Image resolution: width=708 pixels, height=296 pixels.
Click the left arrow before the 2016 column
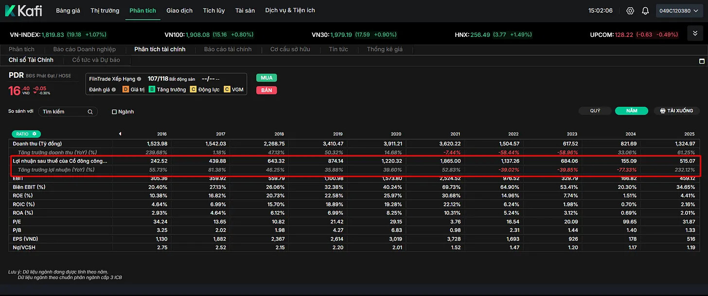[120, 134]
